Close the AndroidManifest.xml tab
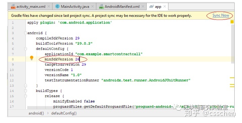Screen dimensions: 242x123 (143, 6)
